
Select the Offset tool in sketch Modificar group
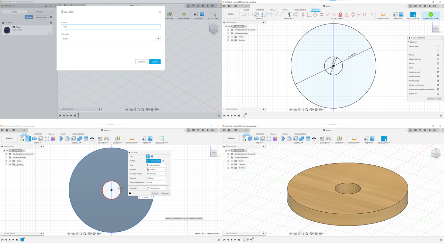(296, 15)
